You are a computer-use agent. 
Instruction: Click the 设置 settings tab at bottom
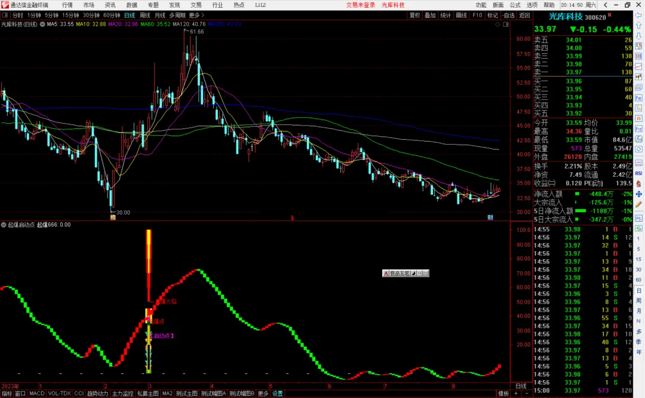pyautogui.click(x=278, y=394)
